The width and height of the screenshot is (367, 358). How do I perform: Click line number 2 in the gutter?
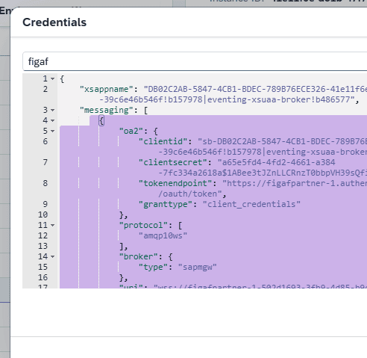pyautogui.click(x=46, y=89)
